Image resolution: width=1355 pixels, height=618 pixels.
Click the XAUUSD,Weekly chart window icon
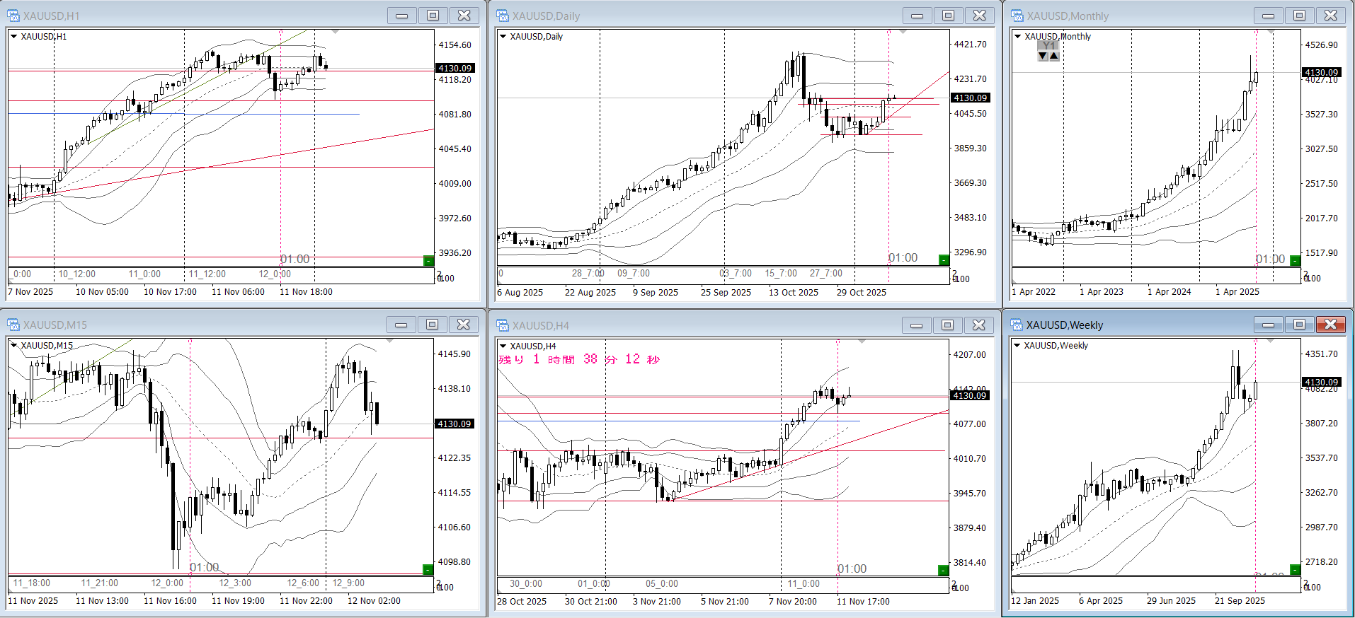(x=1017, y=325)
